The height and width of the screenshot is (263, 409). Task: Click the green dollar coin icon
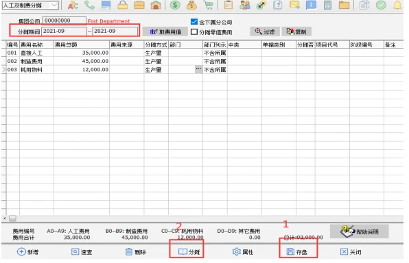[175, 5]
